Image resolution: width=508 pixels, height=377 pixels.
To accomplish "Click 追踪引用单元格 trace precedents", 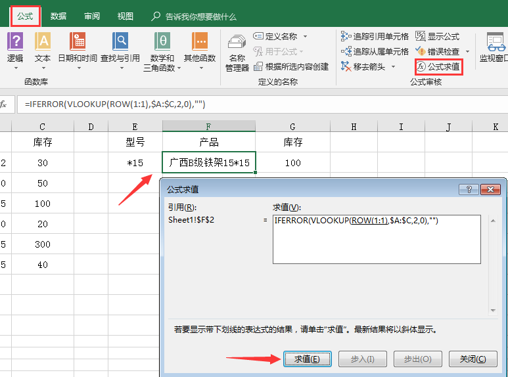I will (375, 36).
